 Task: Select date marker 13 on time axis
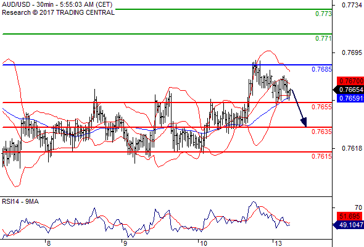(278, 243)
